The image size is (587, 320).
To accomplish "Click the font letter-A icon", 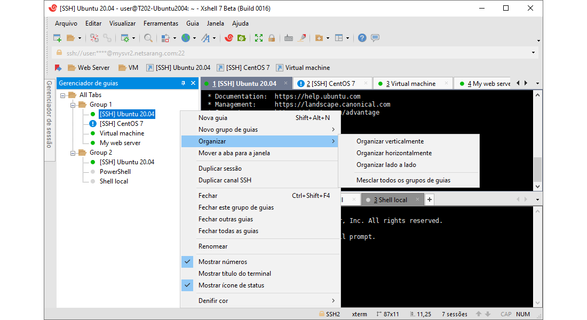I will [205, 38].
